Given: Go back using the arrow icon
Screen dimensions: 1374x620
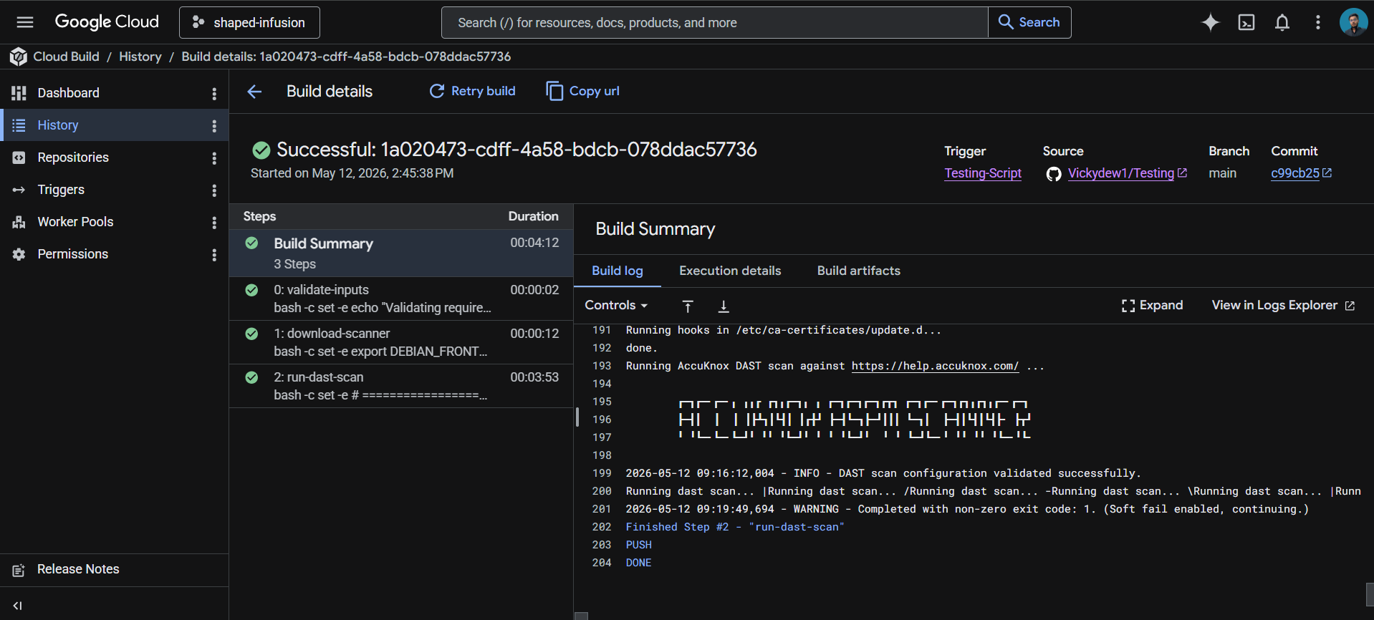Looking at the screenshot, I should pos(254,92).
